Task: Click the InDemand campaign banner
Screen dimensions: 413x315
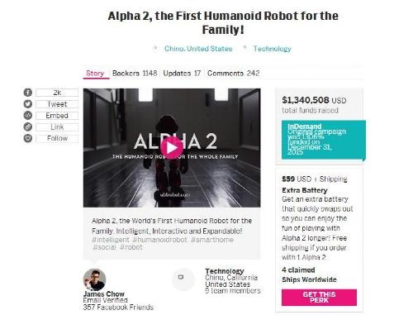Action: 324,140
